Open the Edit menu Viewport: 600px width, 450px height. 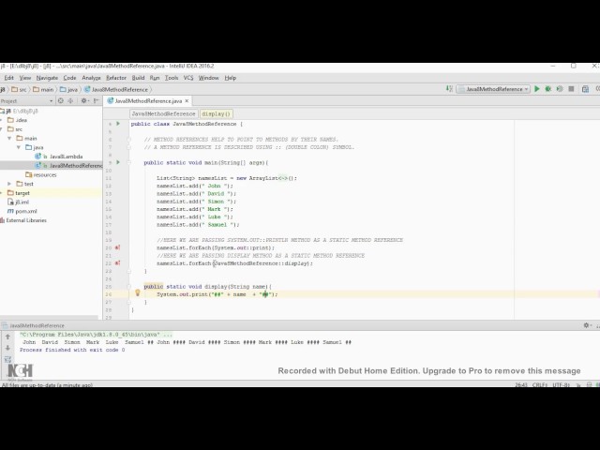pyautogui.click(x=8, y=78)
